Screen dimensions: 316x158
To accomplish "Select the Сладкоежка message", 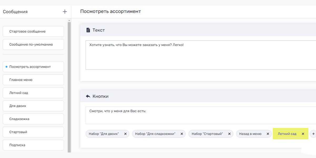I will click(x=33, y=119).
